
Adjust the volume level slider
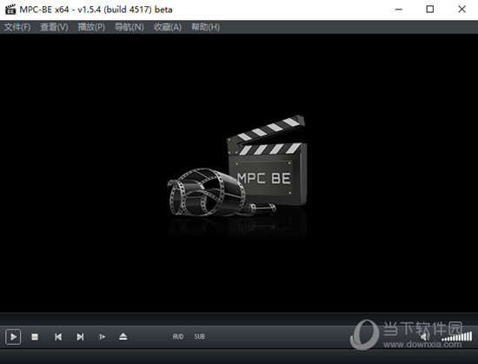pos(456,337)
